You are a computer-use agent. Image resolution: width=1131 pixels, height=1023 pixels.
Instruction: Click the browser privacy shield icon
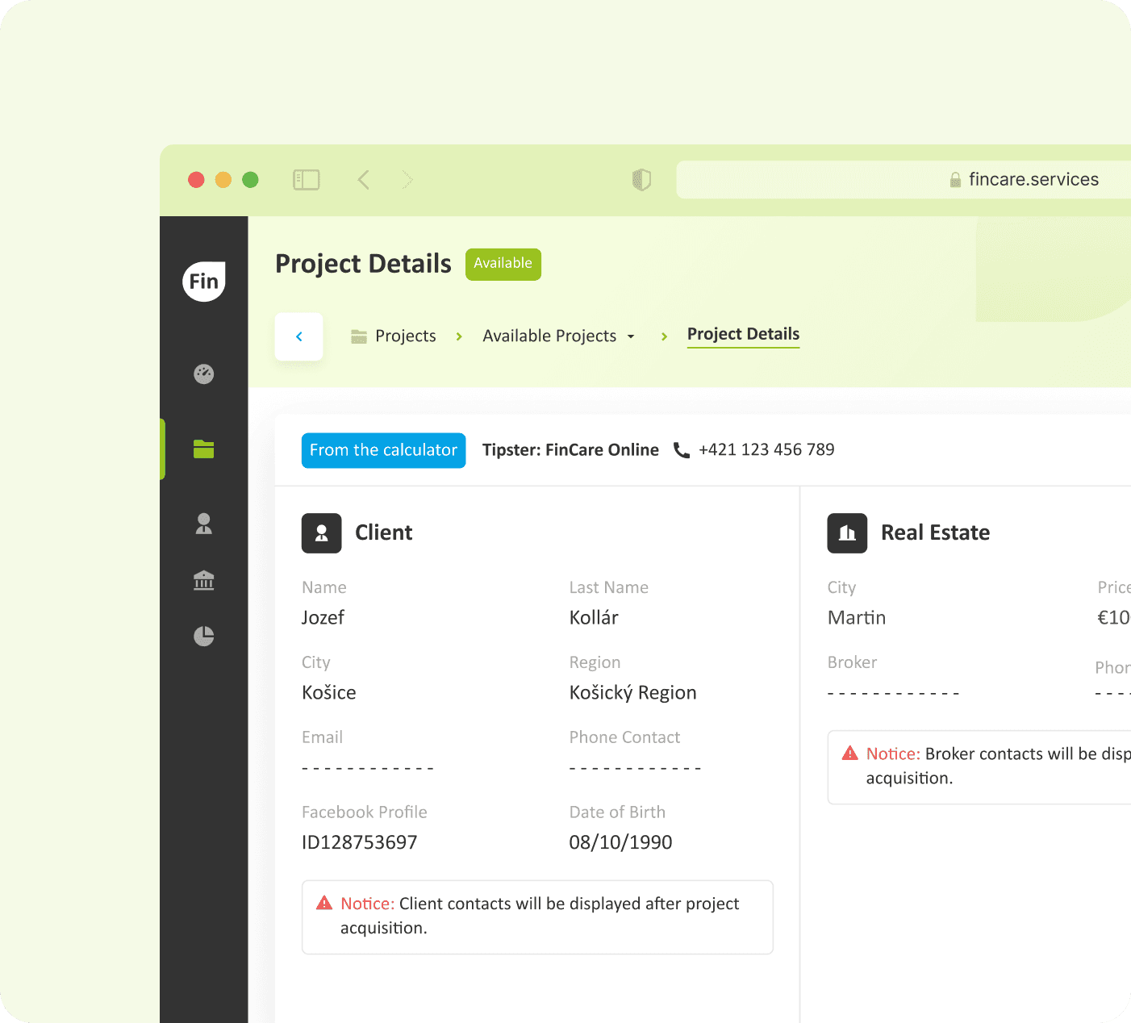tap(641, 179)
